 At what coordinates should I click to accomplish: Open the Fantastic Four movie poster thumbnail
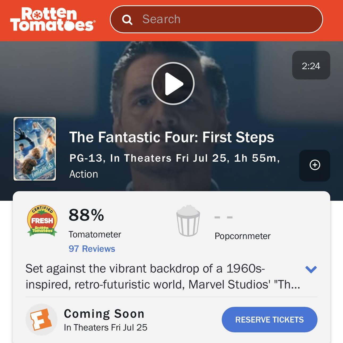(x=35, y=149)
